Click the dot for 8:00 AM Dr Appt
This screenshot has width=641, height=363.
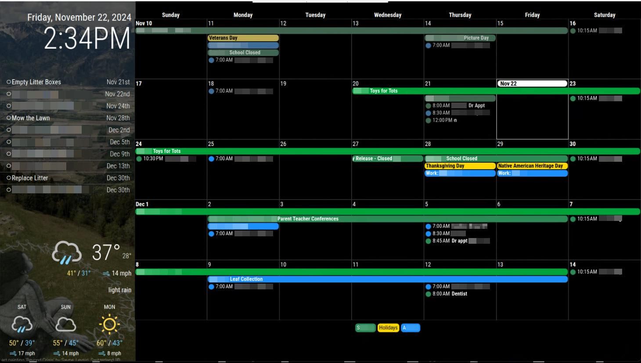coord(428,106)
